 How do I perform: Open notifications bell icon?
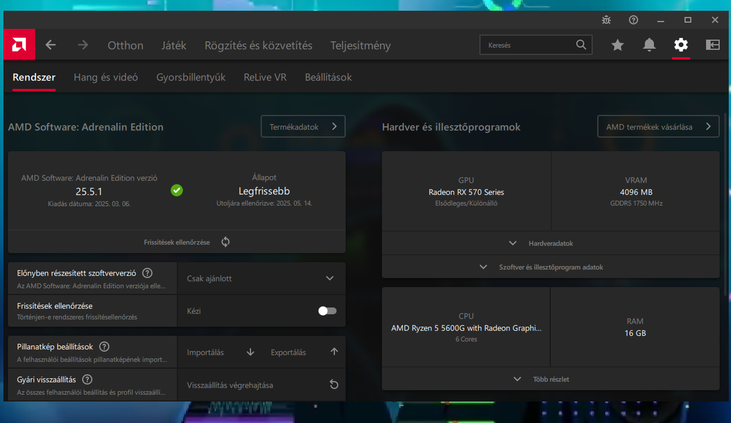click(649, 45)
